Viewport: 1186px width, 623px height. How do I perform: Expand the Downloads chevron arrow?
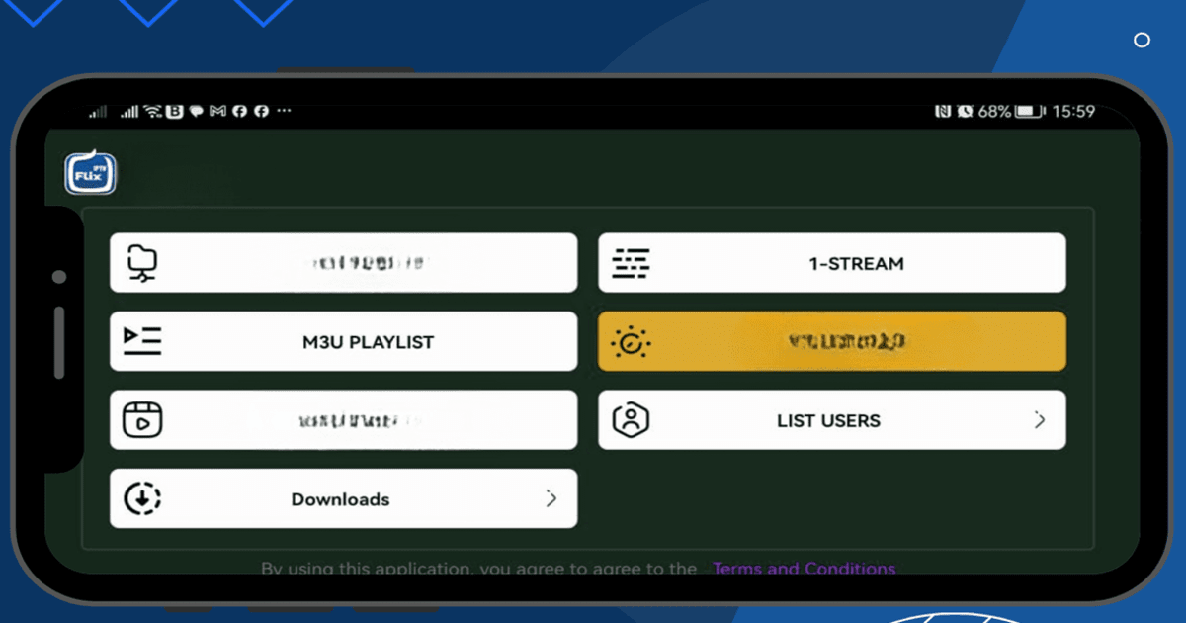551,499
